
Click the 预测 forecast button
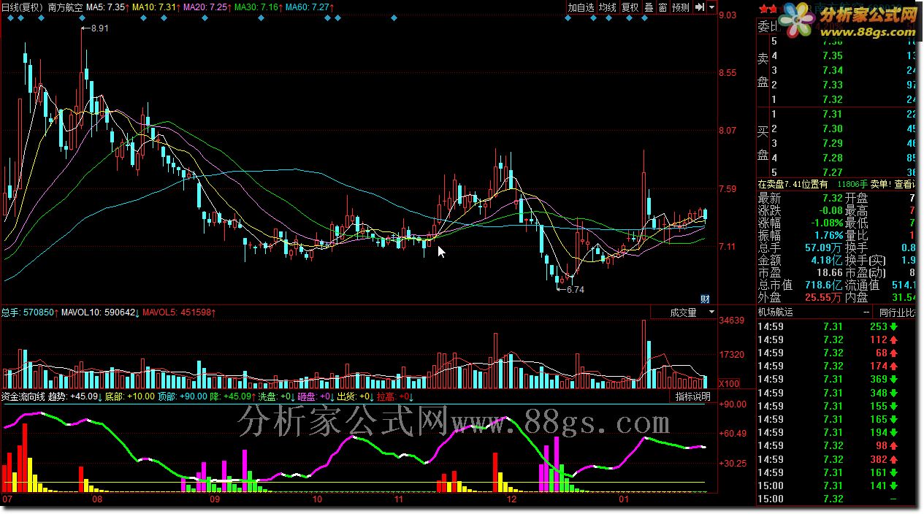[681, 7]
